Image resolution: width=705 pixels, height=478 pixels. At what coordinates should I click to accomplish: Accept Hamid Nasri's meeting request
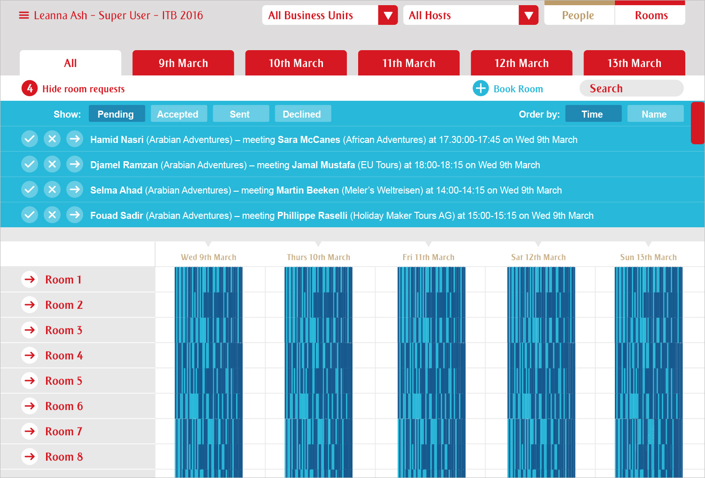tap(30, 139)
